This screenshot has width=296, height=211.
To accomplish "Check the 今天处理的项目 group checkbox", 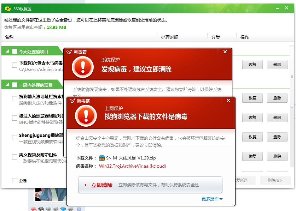I will tap(14, 52).
